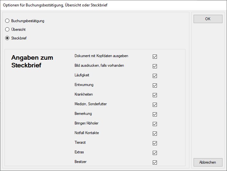Select the Buchungsbestätigung radio button
Screen dimensions: 227x171
[x=7, y=21]
